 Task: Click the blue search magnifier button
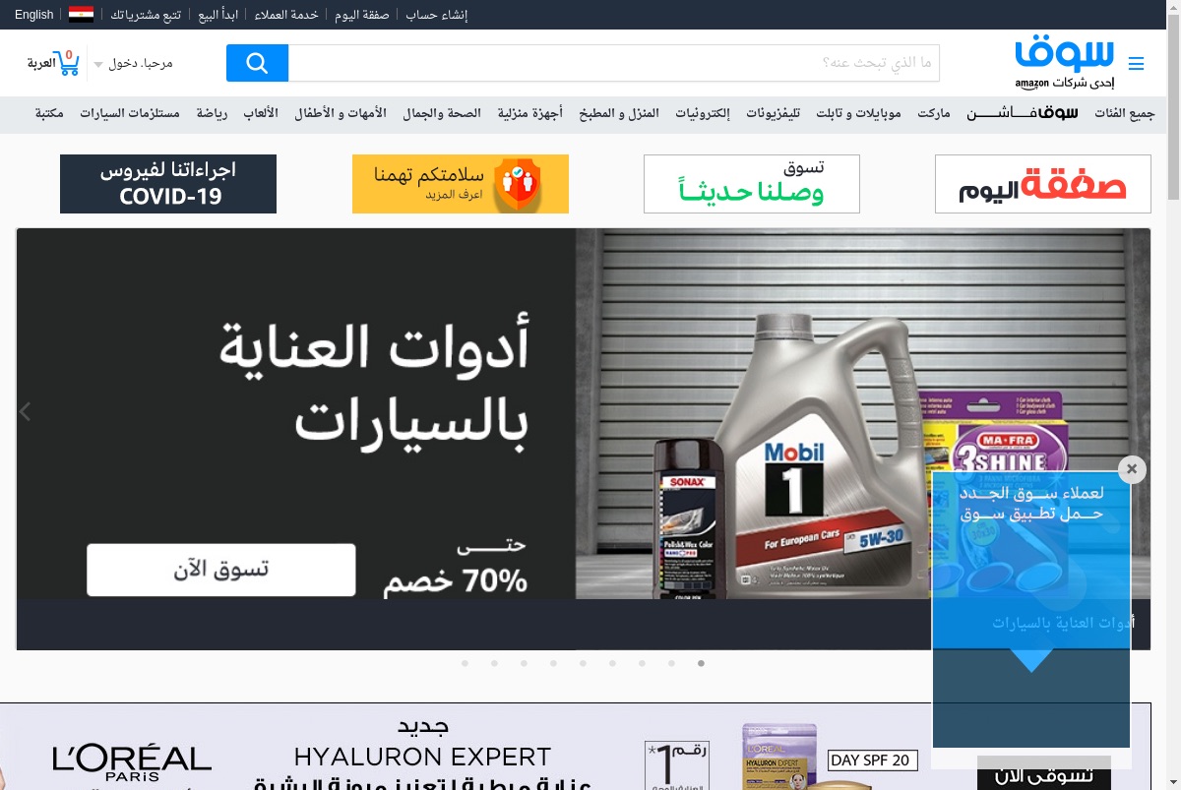257,63
